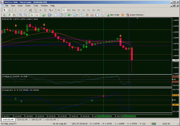The height and width of the screenshot is (126, 180).
Task: Restore the inner chart window
Action: [x=174, y=5]
